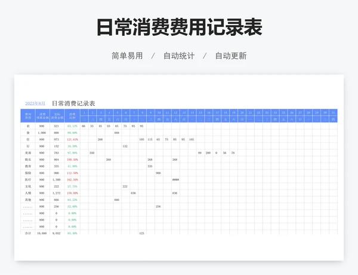Select the 住 category cell
The height and width of the screenshot is (275, 358).
(x=28, y=139)
